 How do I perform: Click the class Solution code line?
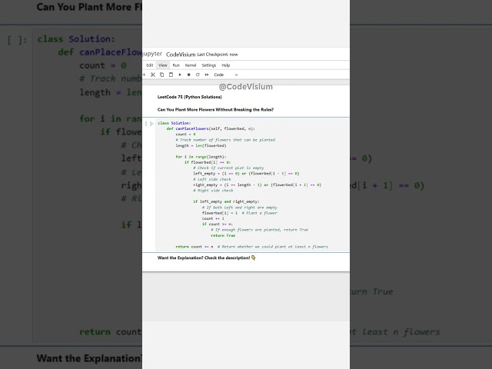pos(175,123)
